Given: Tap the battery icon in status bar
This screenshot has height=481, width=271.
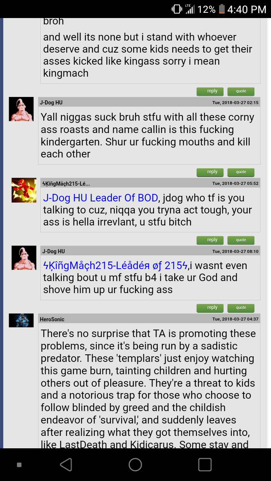Looking at the screenshot, I should pyautogui.click(x=222, y=9).
